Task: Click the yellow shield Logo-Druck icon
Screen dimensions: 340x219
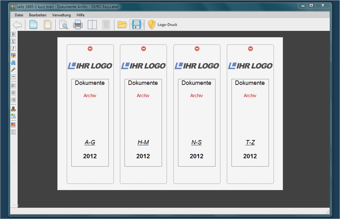Action: (x=151, y=24)
